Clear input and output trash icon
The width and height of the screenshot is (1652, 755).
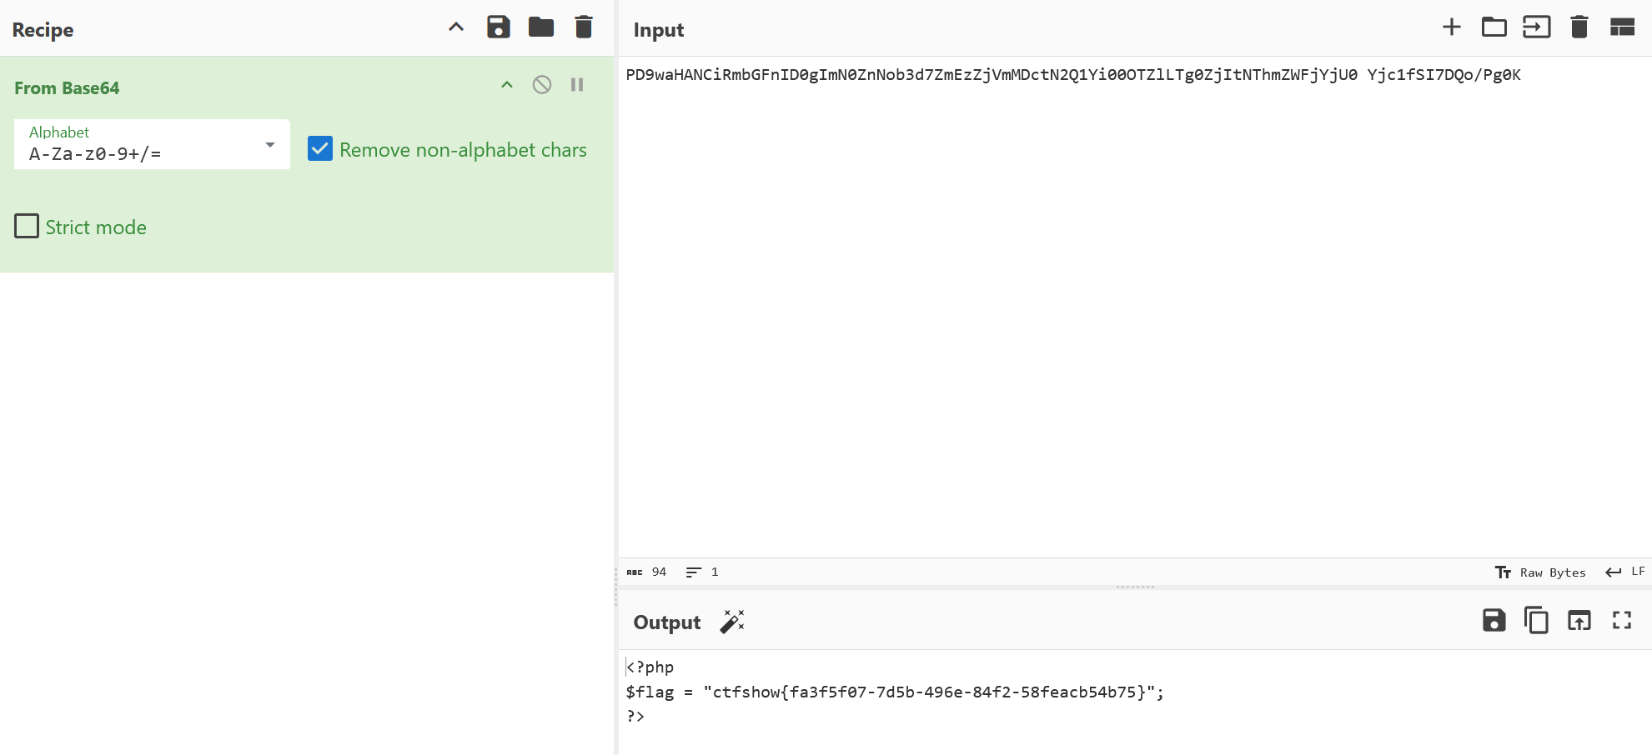pos(1579,27)
